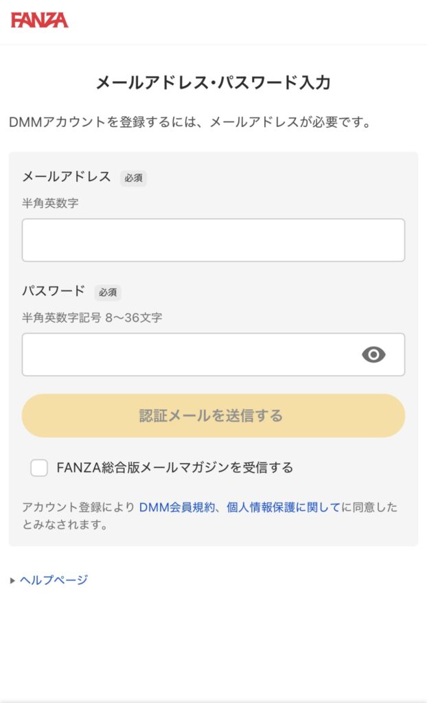Click the triangle arrow beside ヘルプページ
The width and height of the screenshot is (427, 703).
point(13,581)
